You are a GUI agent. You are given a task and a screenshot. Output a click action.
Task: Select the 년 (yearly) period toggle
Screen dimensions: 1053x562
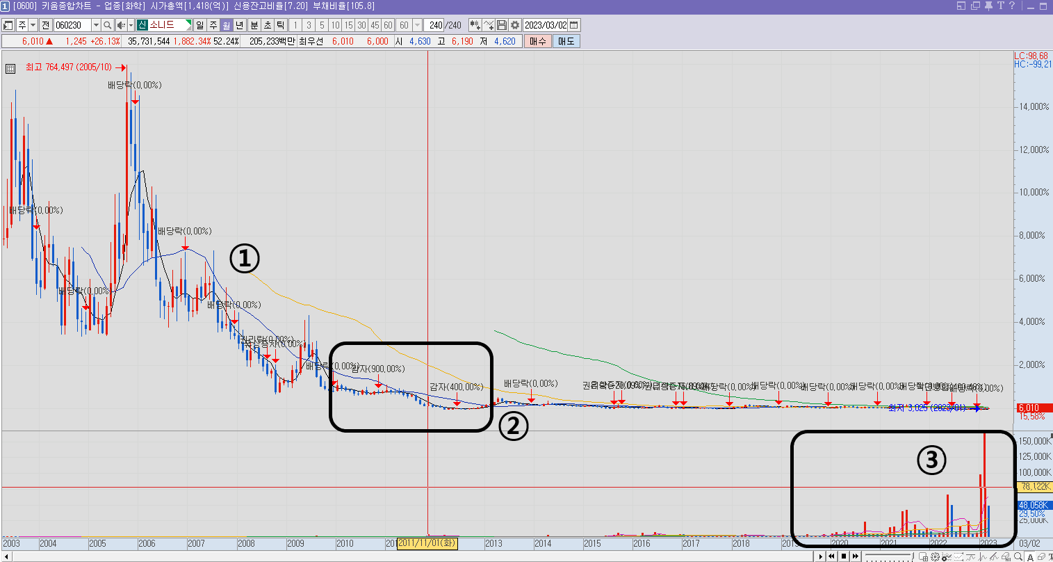[x=239, y=25]
